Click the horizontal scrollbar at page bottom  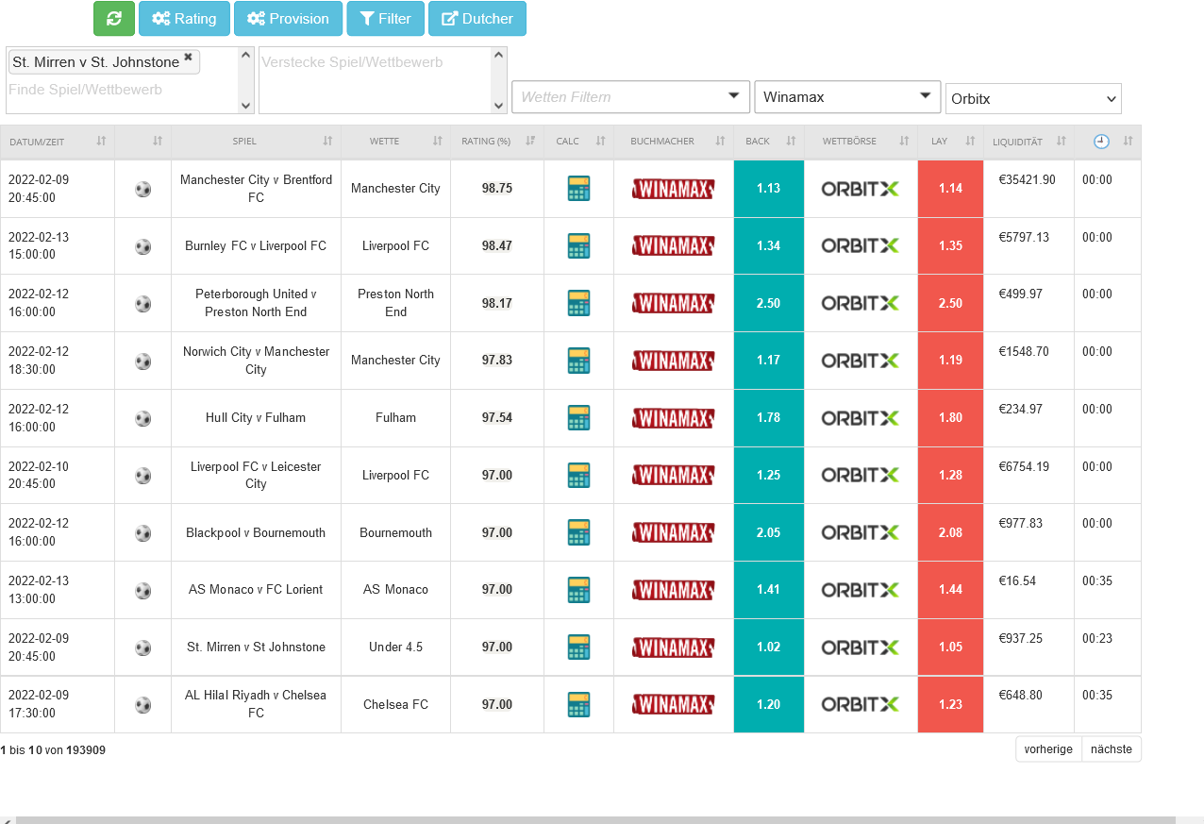click(595, 820)
